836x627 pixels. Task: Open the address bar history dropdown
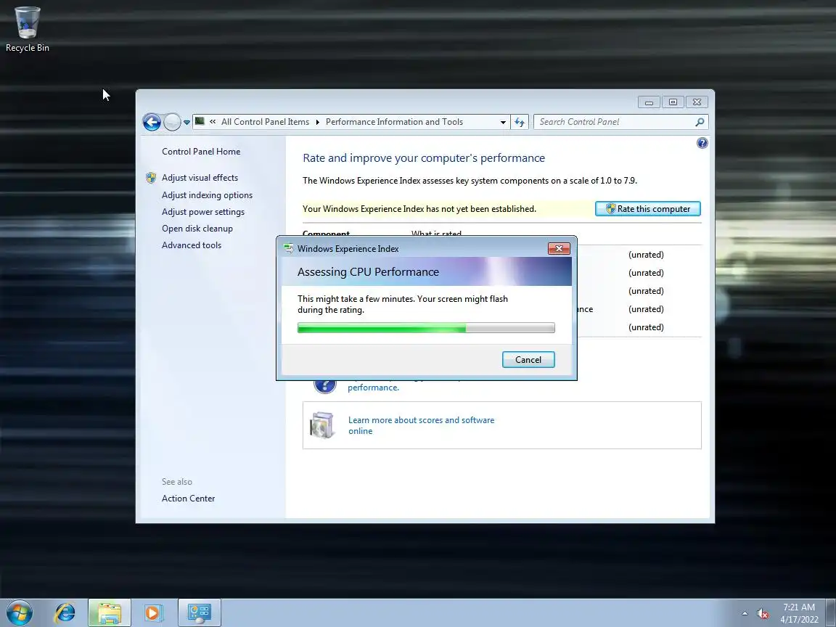pyautogui.click(x=503, y=122)
